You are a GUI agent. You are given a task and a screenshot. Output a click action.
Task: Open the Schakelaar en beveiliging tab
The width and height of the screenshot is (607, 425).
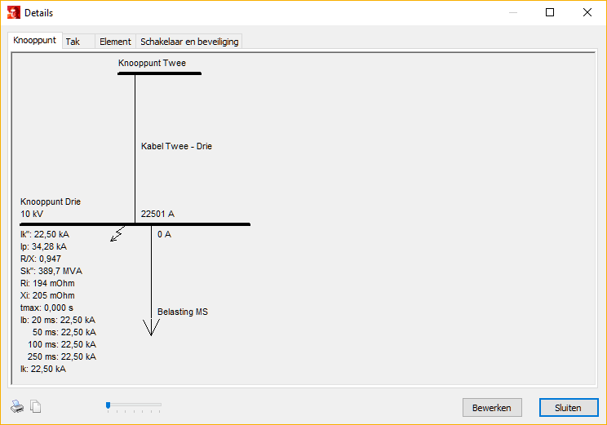[189, 42]
